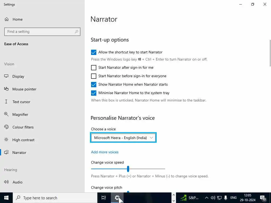This screenshot has height=203, width=271.
Task: Click the Change voice pitch slider handle
Action: [128, 192]
